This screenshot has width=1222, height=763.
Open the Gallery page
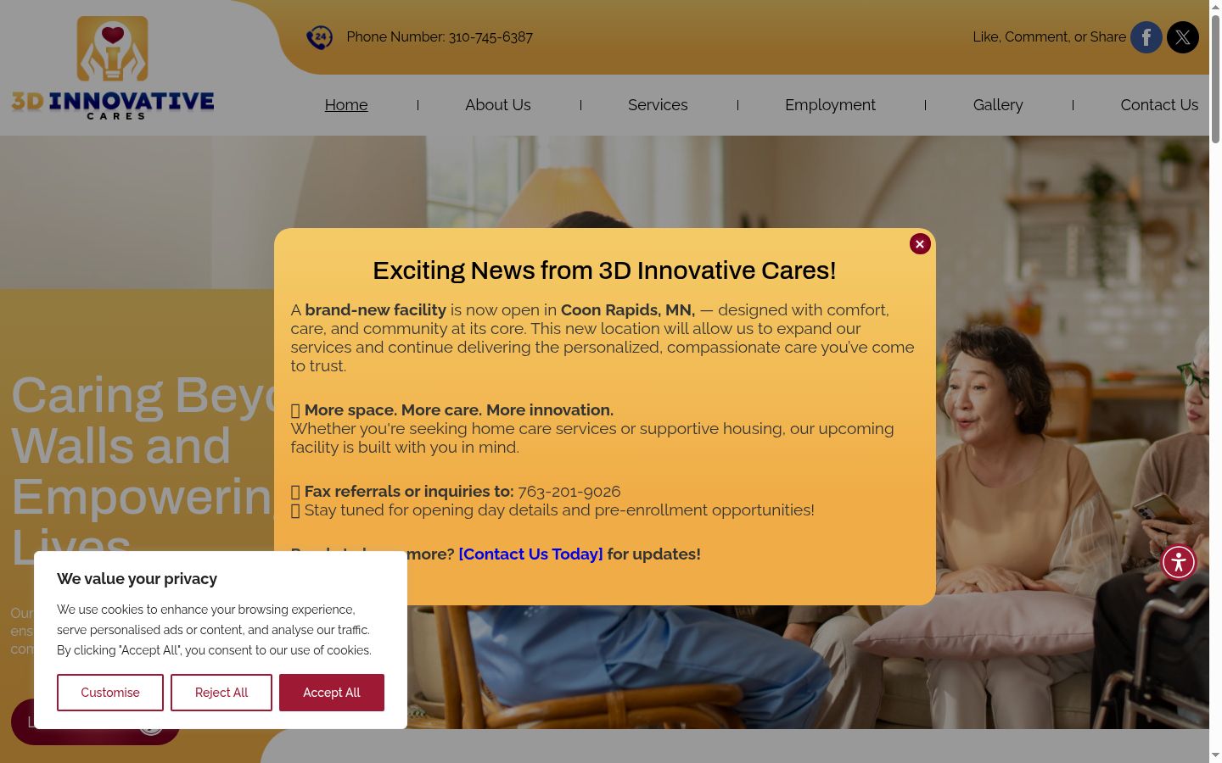pos(998,105)
